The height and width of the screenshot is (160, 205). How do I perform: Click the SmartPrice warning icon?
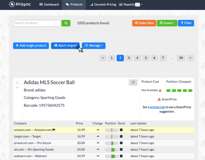pos(159,99)
